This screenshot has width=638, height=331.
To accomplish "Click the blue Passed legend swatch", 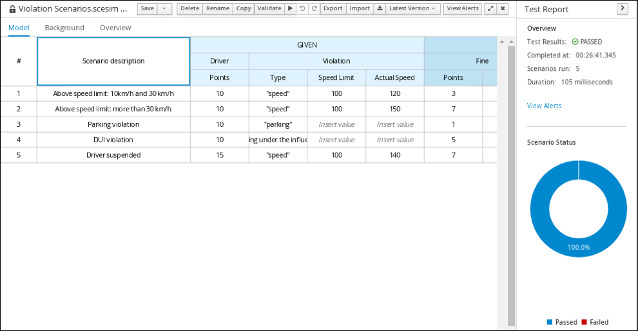I will pyautogui.click(x=550, y=322).
